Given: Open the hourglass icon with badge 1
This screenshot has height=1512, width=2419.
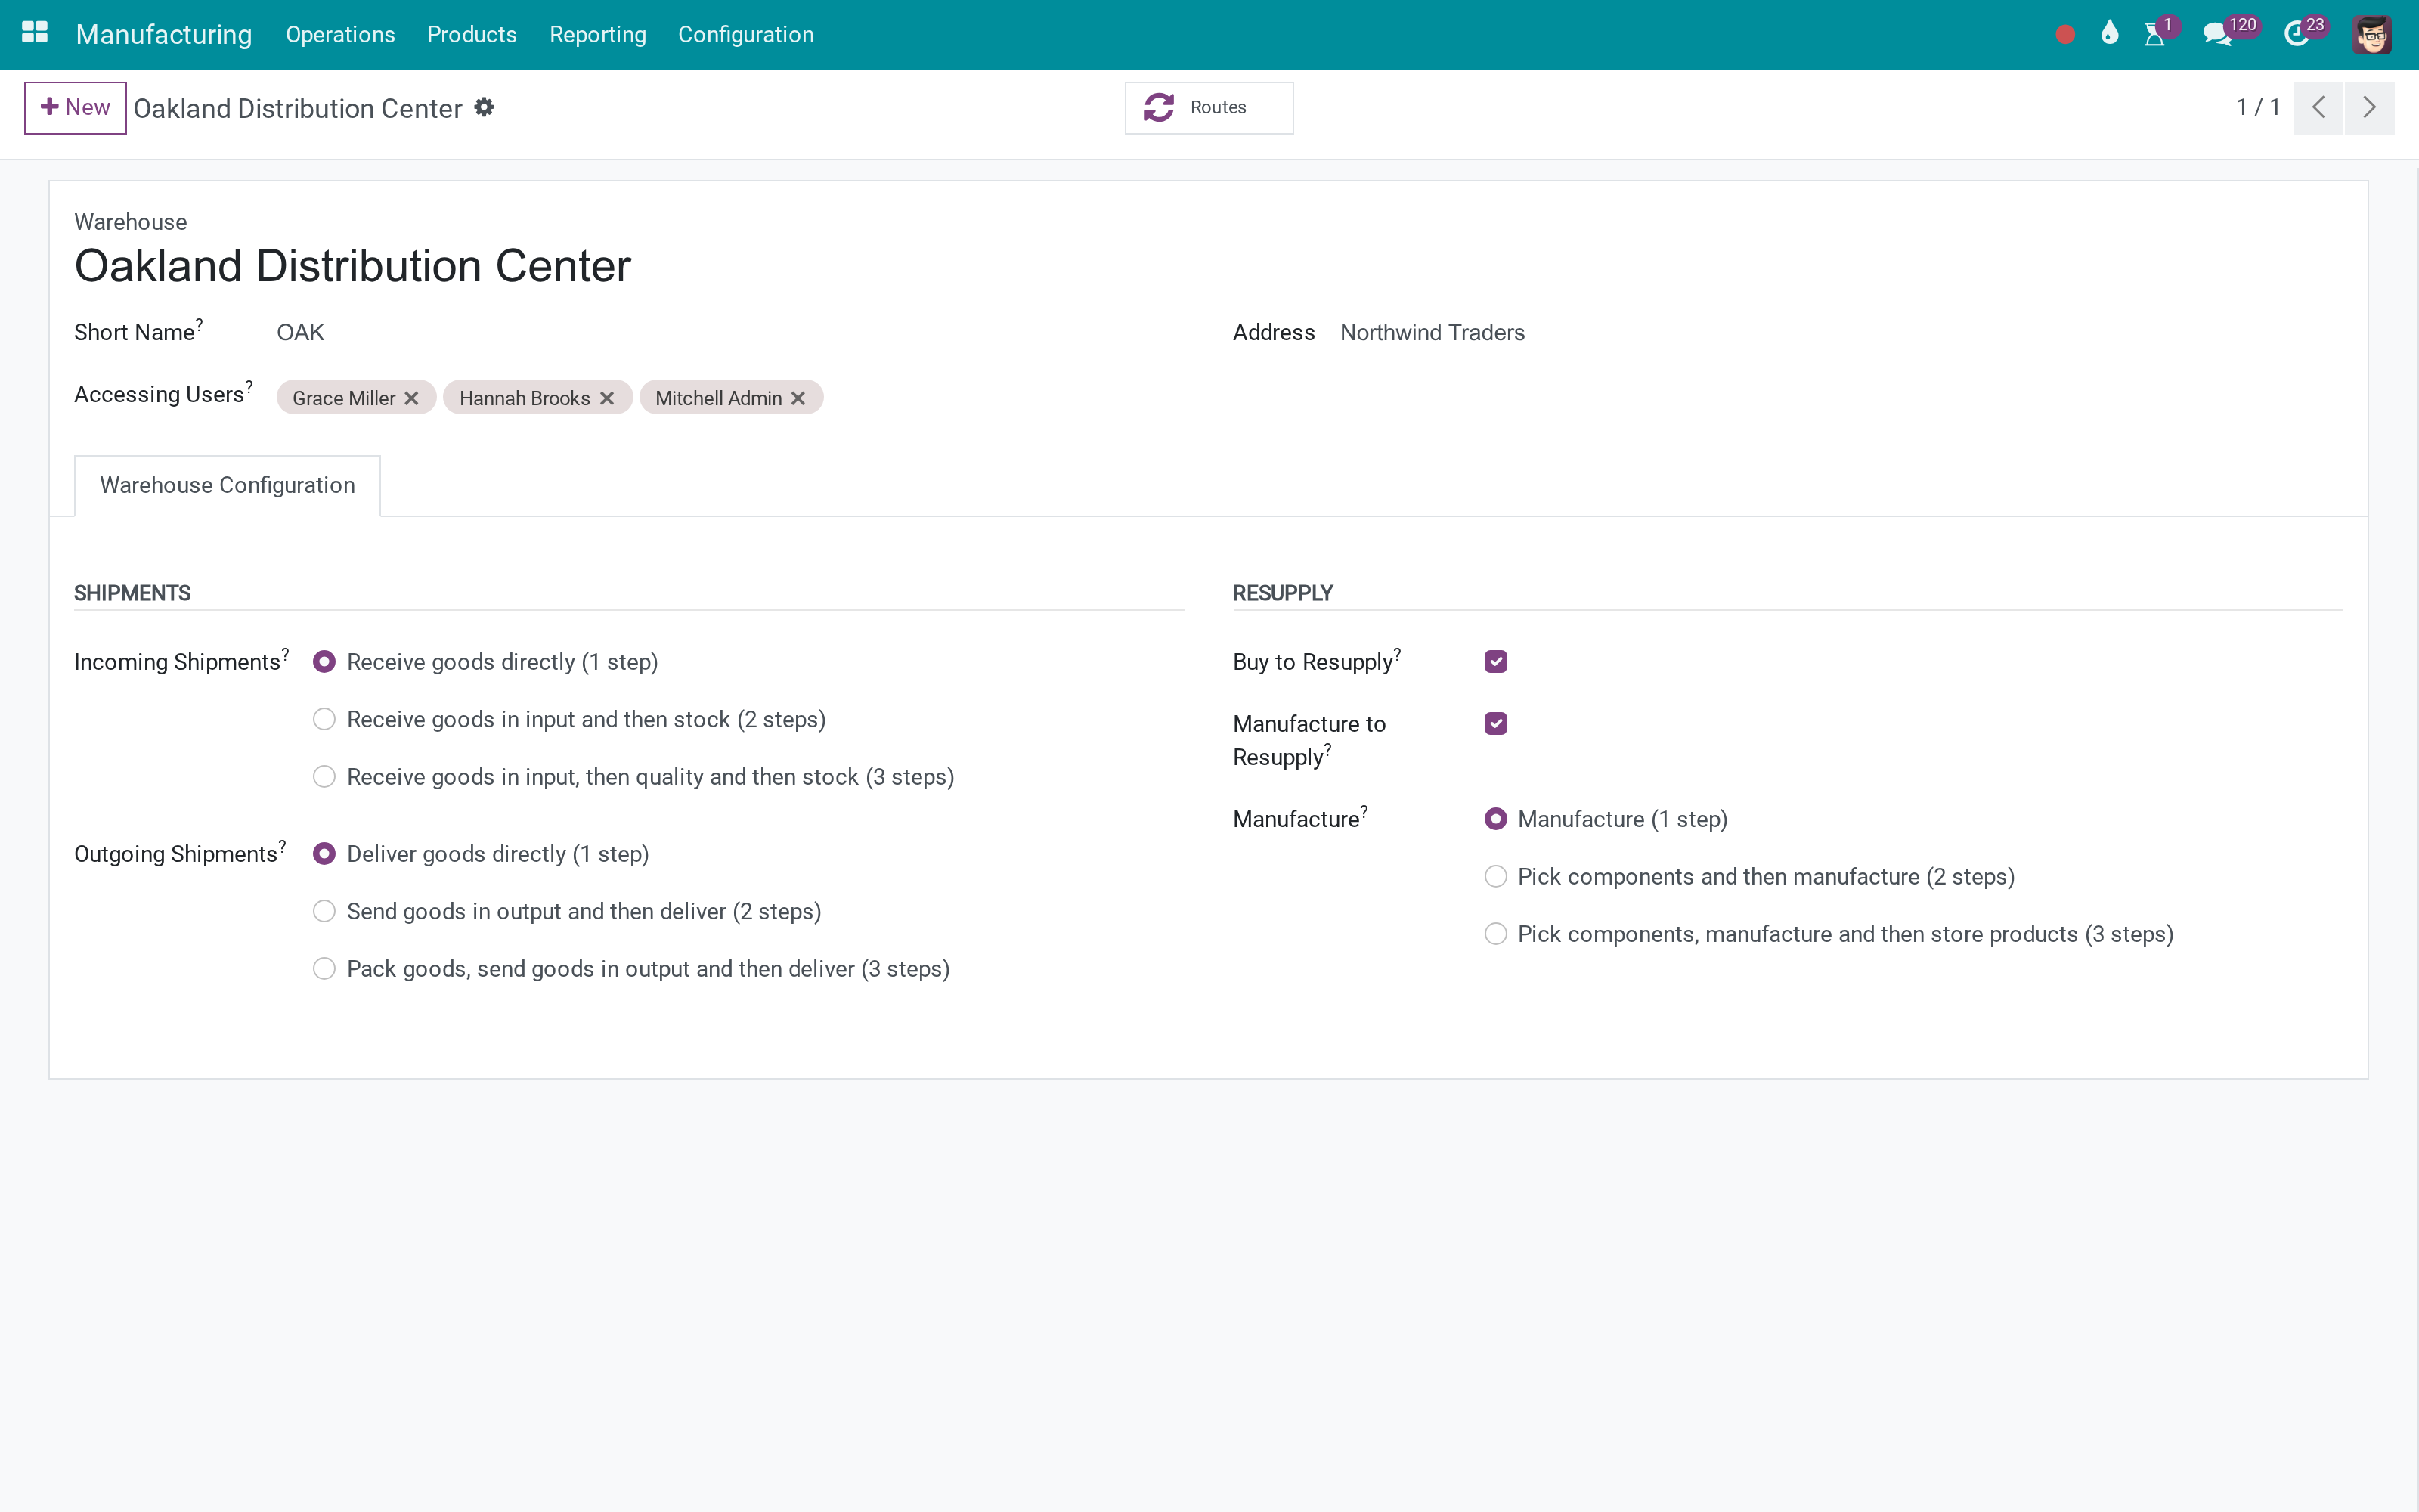Looking at the screenshot, I should pos(2155,35).
